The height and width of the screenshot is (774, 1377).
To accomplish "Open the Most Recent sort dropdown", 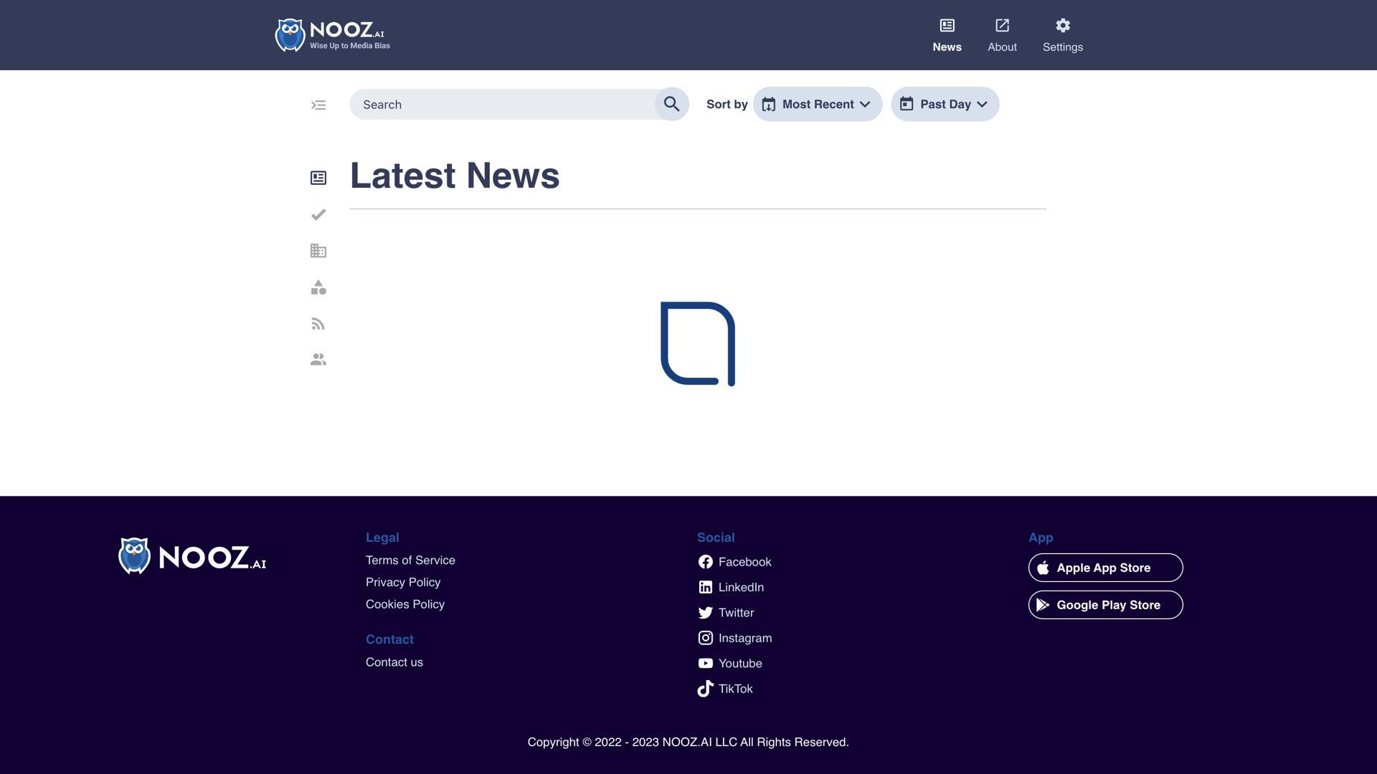I will coord(866,104).
